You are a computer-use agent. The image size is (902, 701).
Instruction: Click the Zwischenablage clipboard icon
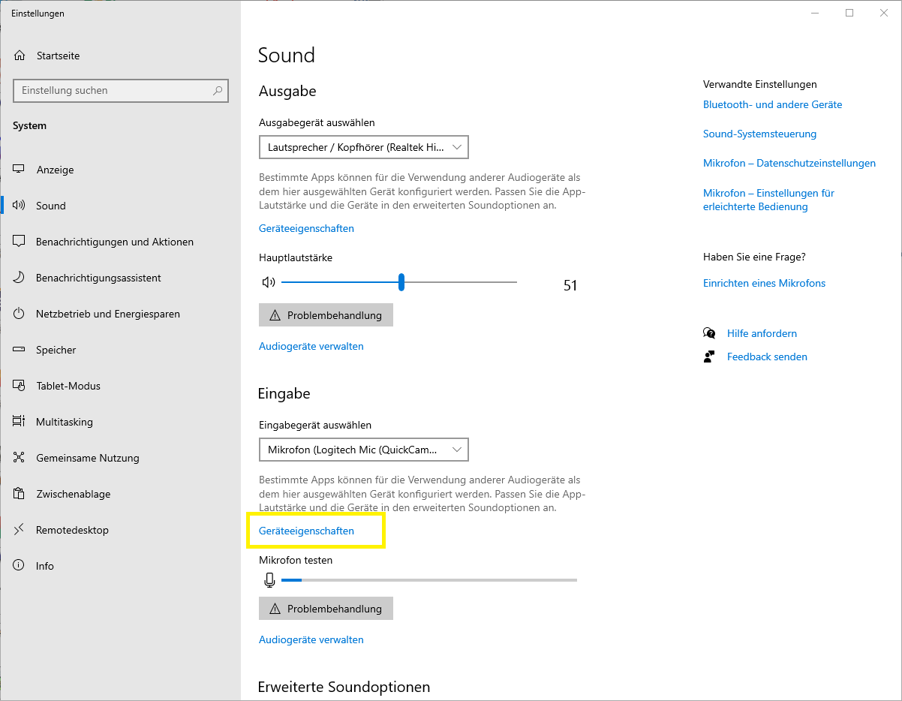coord(20,494)
